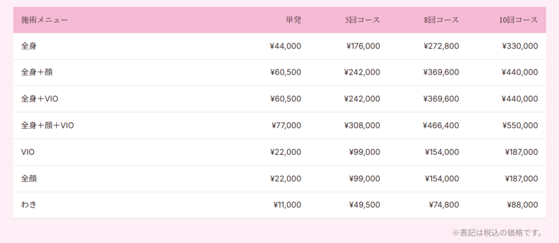The width and height of the screenshot is (559, 243).
Task: Click the tax-included note below table
Action: tap(497, 233)
